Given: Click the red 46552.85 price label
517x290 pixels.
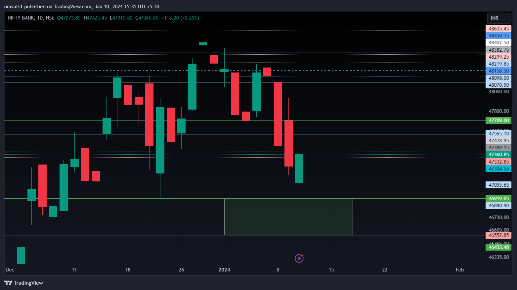Looking at the screenshot, I should tap(498, 235).
